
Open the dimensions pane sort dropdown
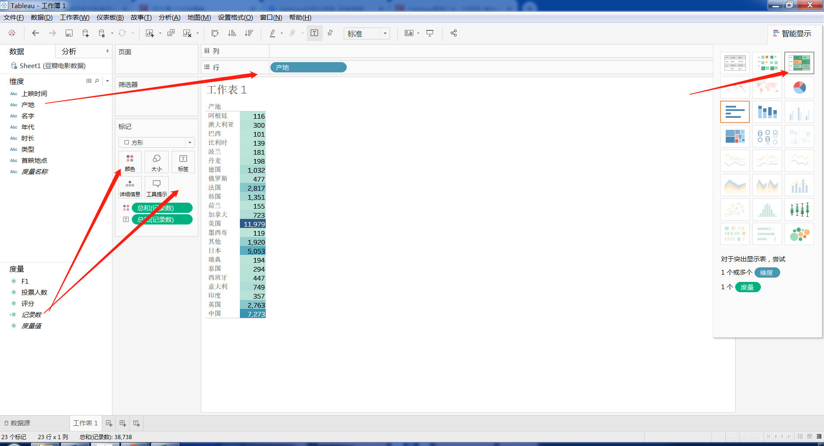[x=107, y=81]
